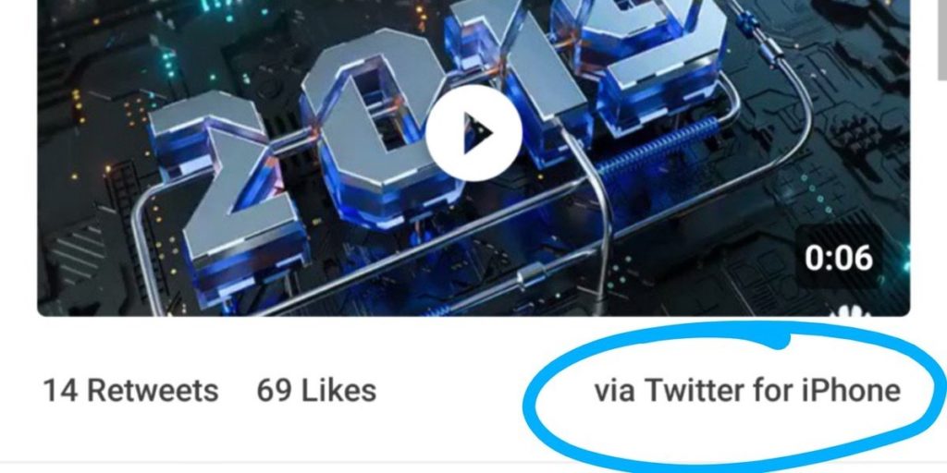This screenshot has height=473, width=947.
Task: Click the white watermark at video bottom edge
Action: 851,311
